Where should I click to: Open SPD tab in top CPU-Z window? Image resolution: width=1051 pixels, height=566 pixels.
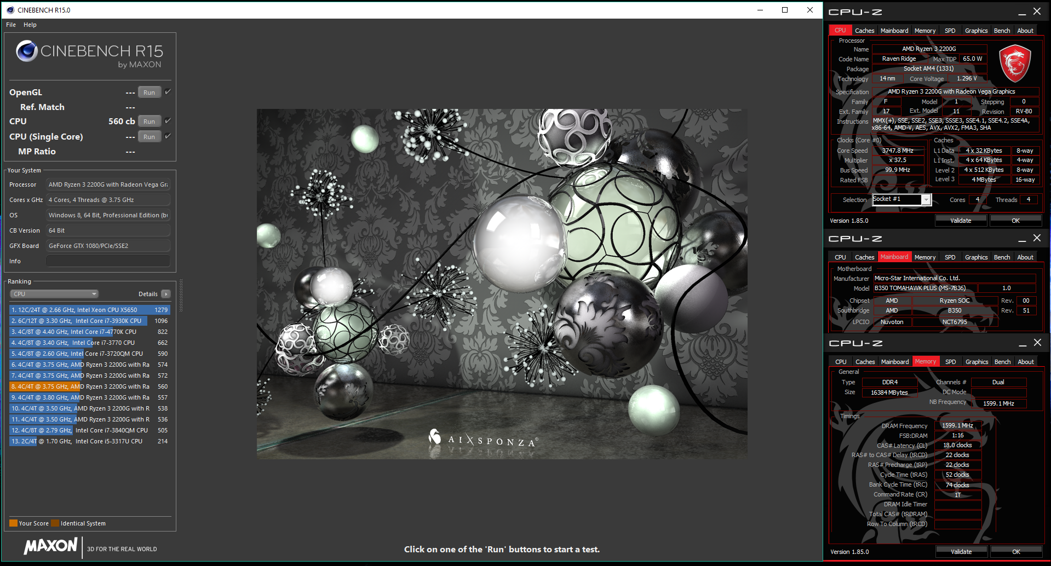(950, 31)
